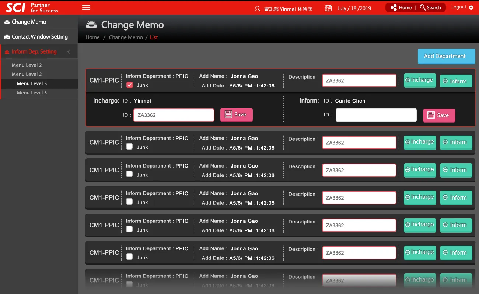Uncheck the Junk checkbox in the first row
Screen dimensions: 479x294
(130, 85)
